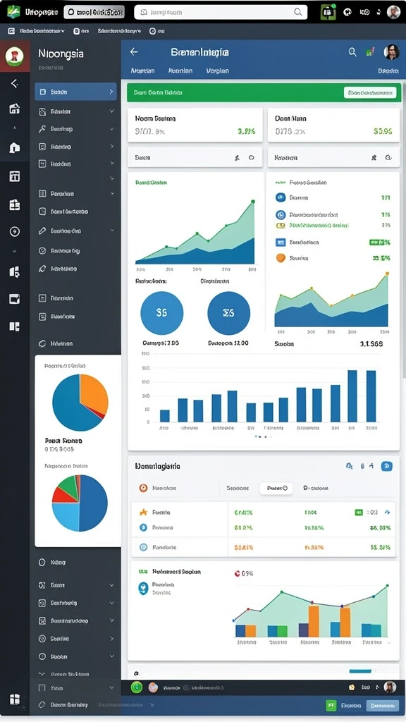Collapse sidebar using left-rail chevron arrow
406x722 pixels.
pyautogui.click(x=15, y=83)
